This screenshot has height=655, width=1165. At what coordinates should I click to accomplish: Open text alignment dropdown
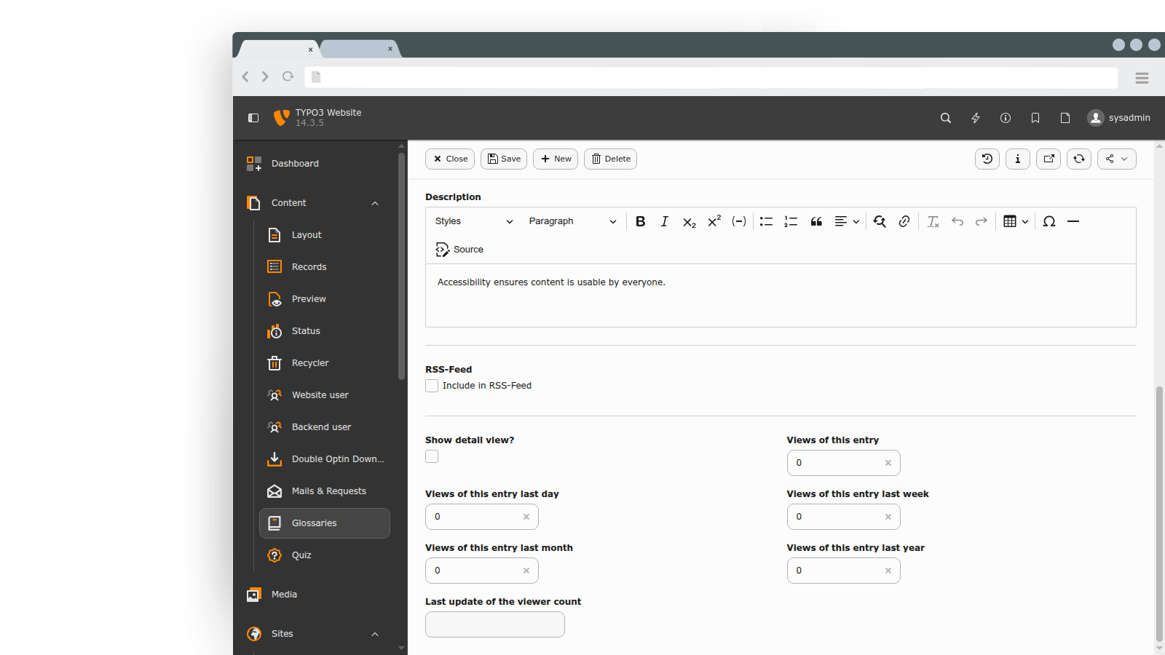tap(847, 221)
